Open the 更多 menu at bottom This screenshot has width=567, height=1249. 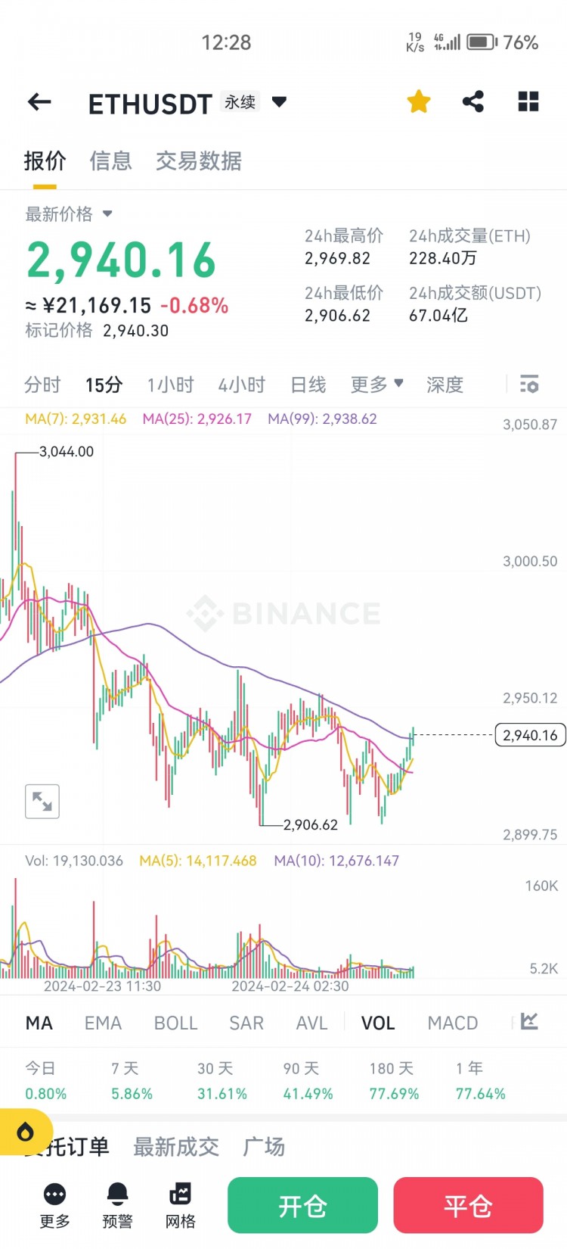pyautogui.click(x=55, y=1205)
